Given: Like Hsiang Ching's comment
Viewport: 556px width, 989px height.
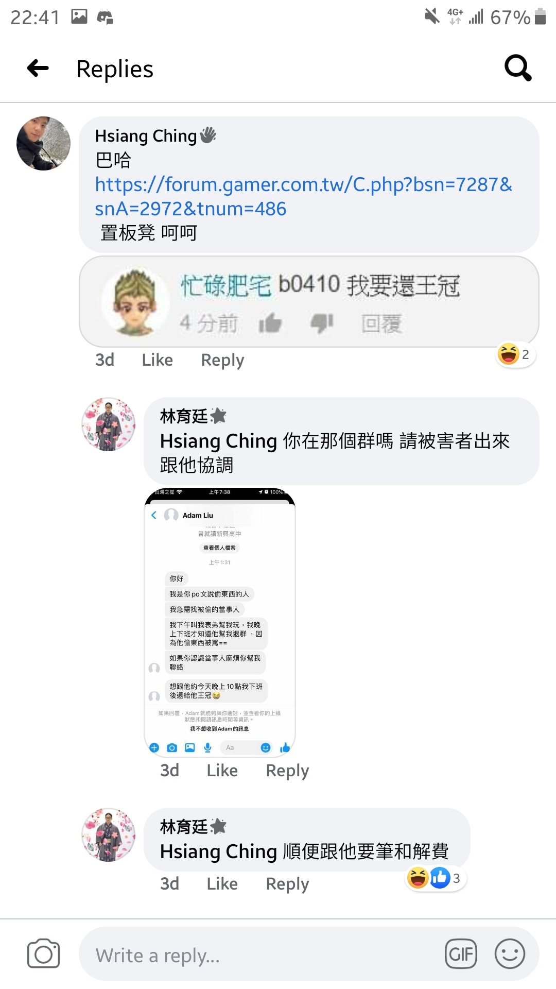Looking at the screenshot, I should click(157, 360).
